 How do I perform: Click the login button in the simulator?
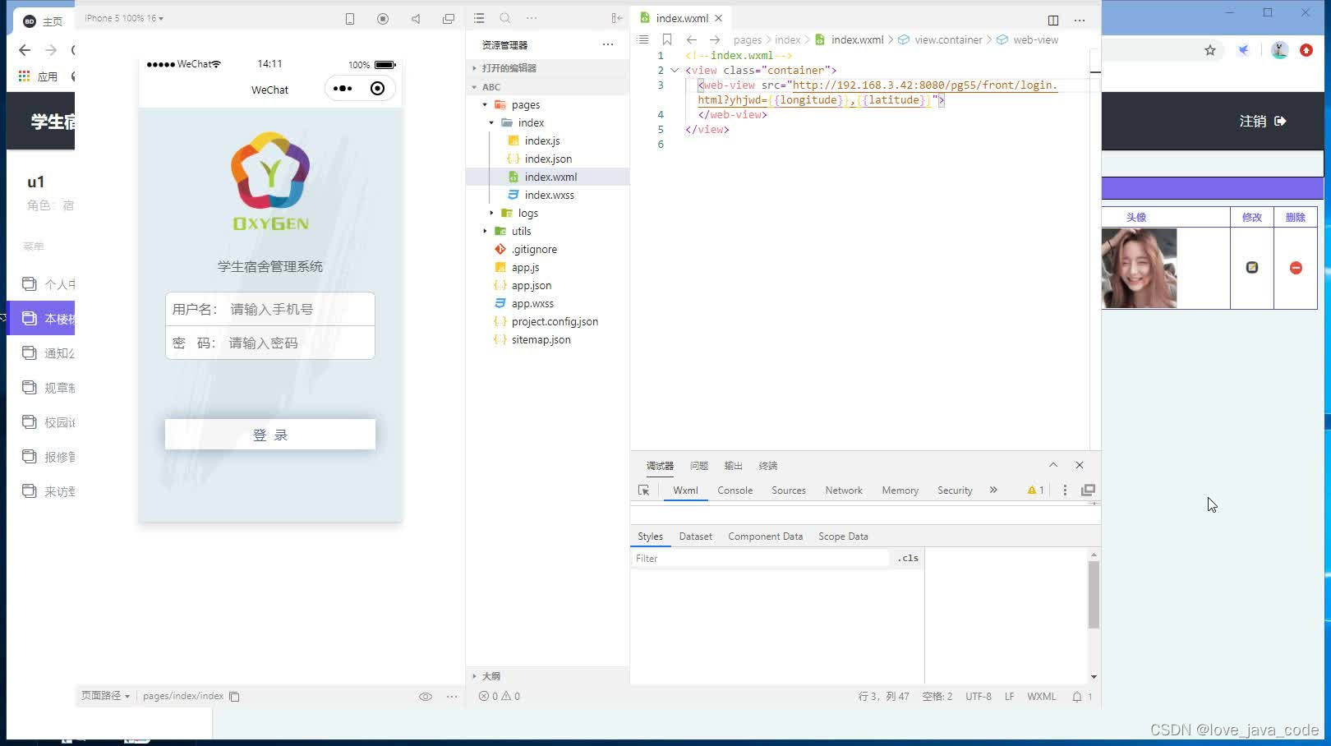click(270, 435)
